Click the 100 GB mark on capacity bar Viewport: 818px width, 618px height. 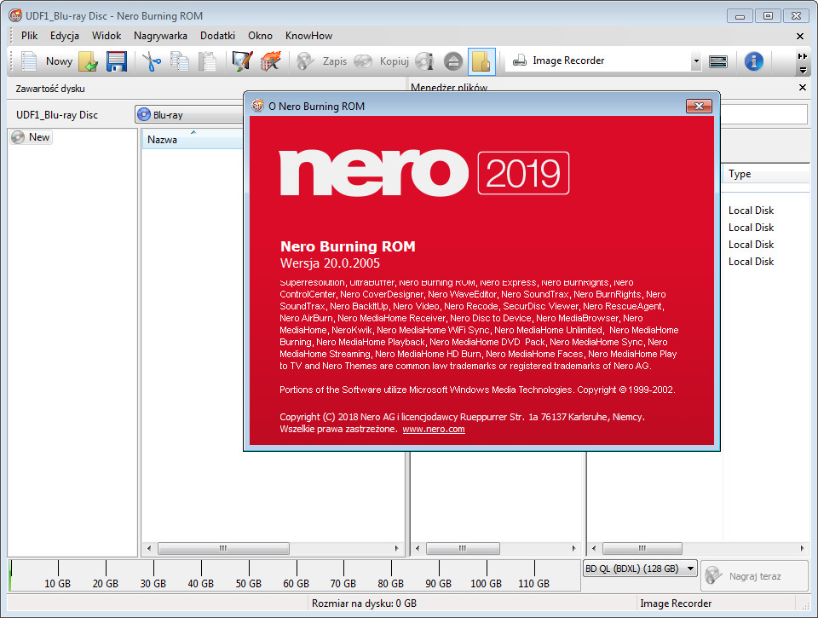[486, 583]
